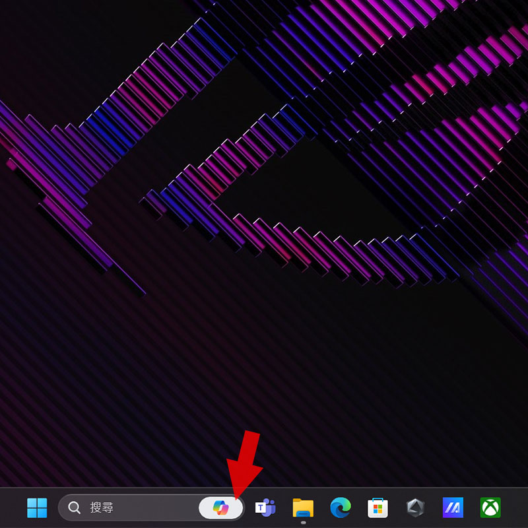Click the purple Teams T logo

click(260, 508)
